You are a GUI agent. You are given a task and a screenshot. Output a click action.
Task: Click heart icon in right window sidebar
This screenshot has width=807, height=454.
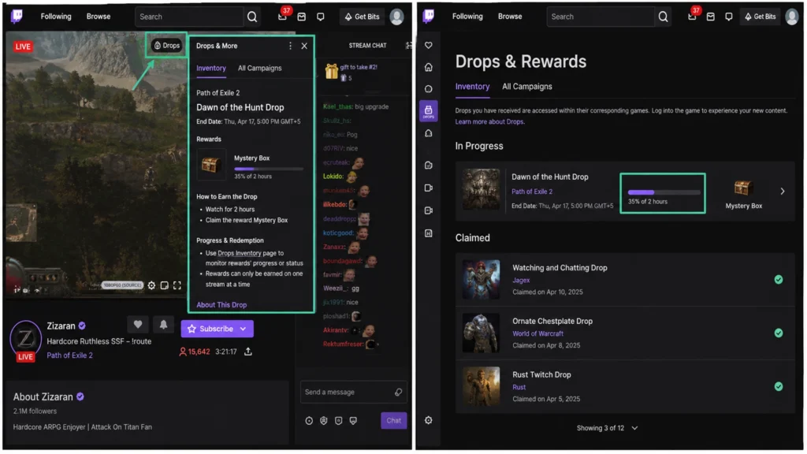click(428, 45)
